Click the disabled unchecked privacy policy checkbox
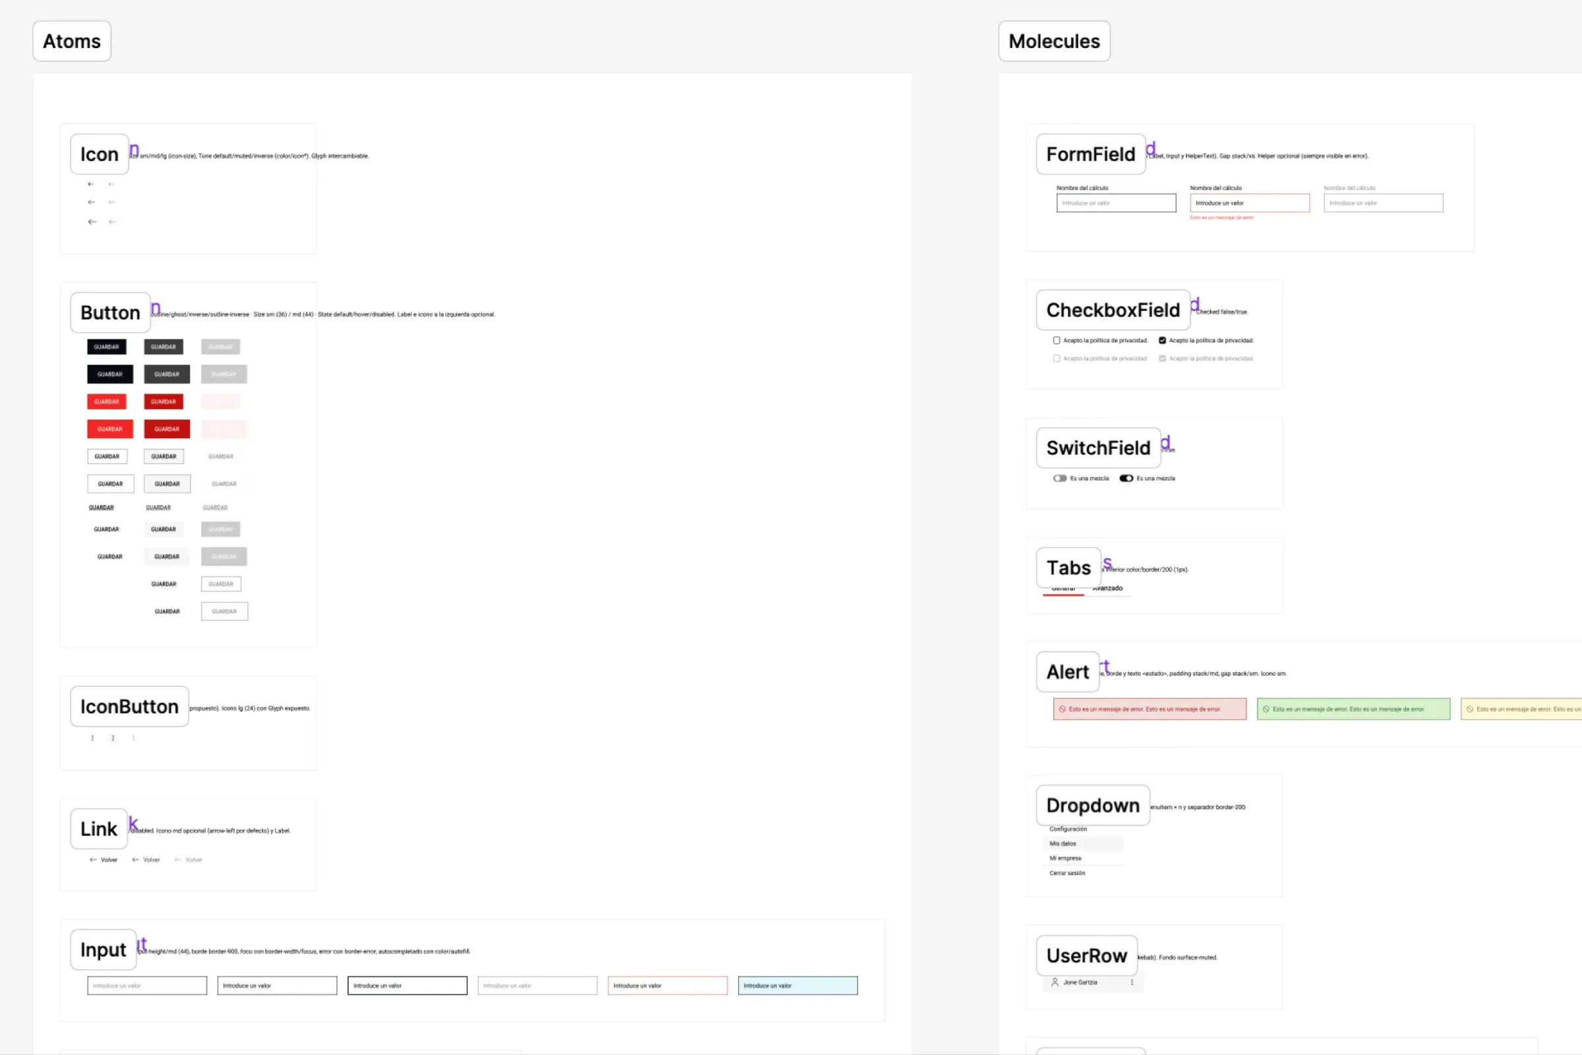This screenshot has width=1582, height=1055. [x=1057, y=358]
